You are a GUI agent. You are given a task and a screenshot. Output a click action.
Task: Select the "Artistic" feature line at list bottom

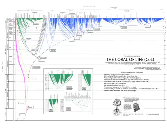pyautogui.click(x=120, y=91)
